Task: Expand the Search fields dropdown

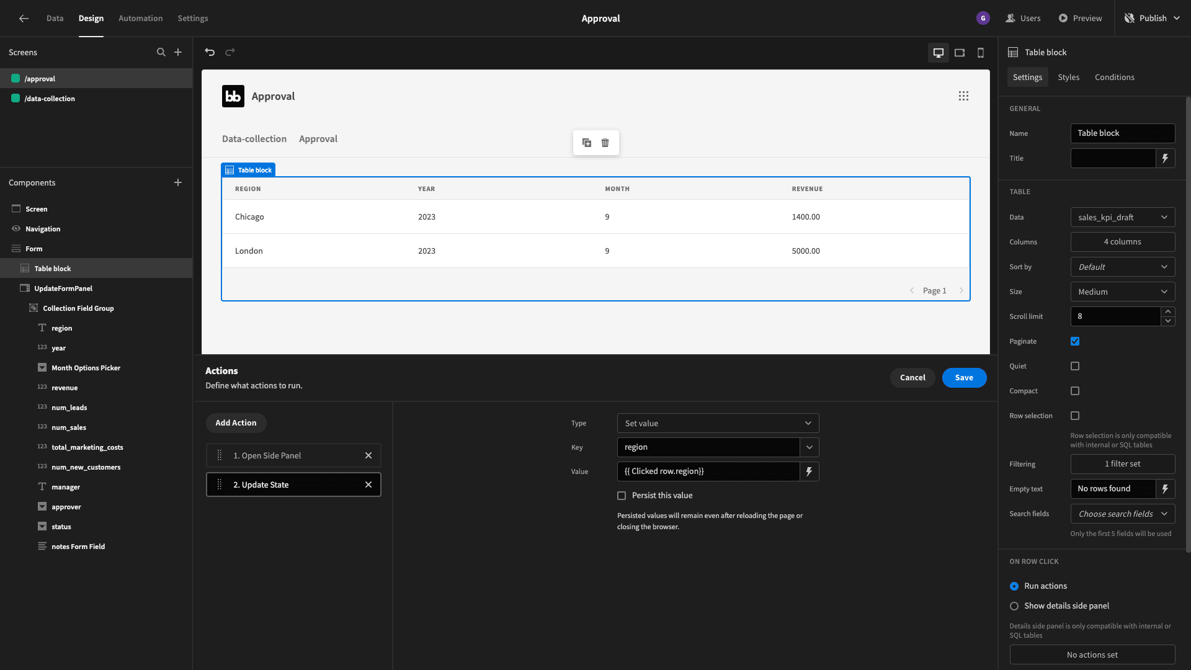Action: (1122, 513)
